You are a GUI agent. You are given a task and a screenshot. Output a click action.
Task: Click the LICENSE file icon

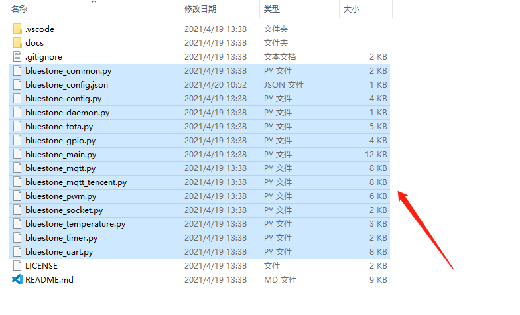coord(17,265)
